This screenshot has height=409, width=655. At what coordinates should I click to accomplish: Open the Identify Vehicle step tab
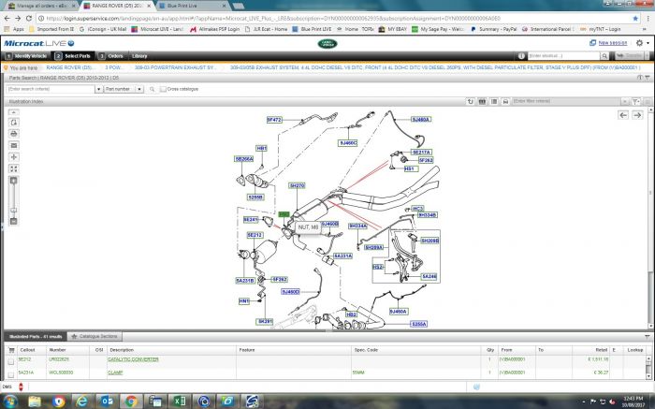[27, 56]
